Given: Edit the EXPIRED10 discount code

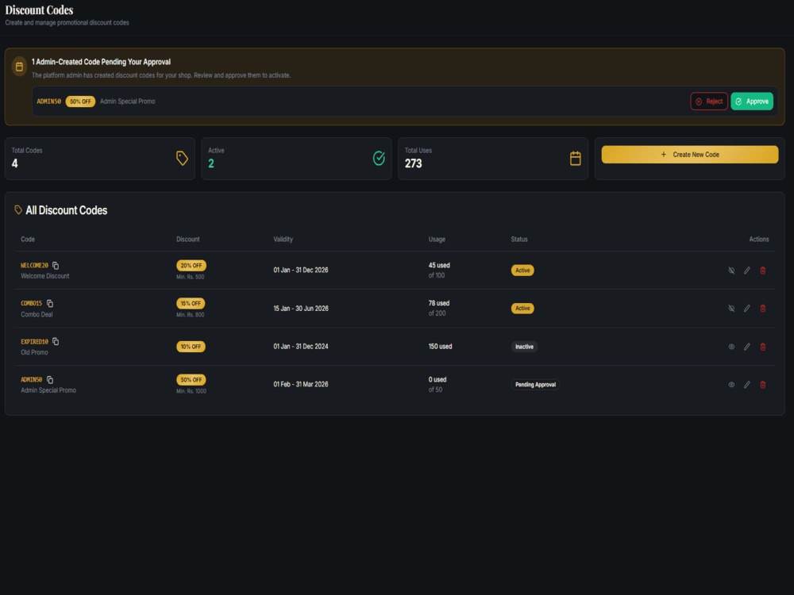Looking at the screenshot, I should (747, 347).
